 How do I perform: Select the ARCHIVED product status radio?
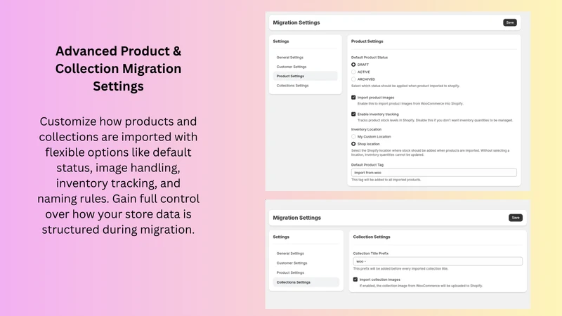click(x=353, y=79)
